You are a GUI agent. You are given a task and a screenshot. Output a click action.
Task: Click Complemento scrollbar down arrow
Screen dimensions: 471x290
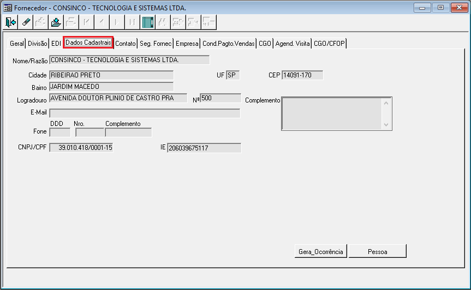point(386,125)
